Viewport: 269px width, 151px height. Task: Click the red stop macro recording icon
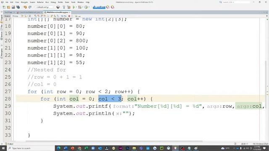(69, 16)
